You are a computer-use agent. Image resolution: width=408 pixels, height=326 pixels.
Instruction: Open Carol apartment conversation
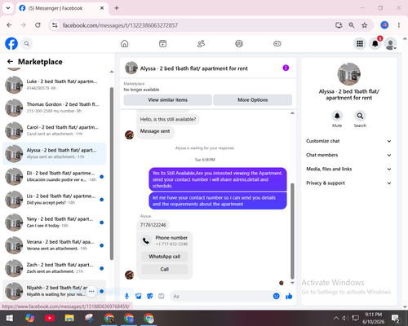[55, 130]
